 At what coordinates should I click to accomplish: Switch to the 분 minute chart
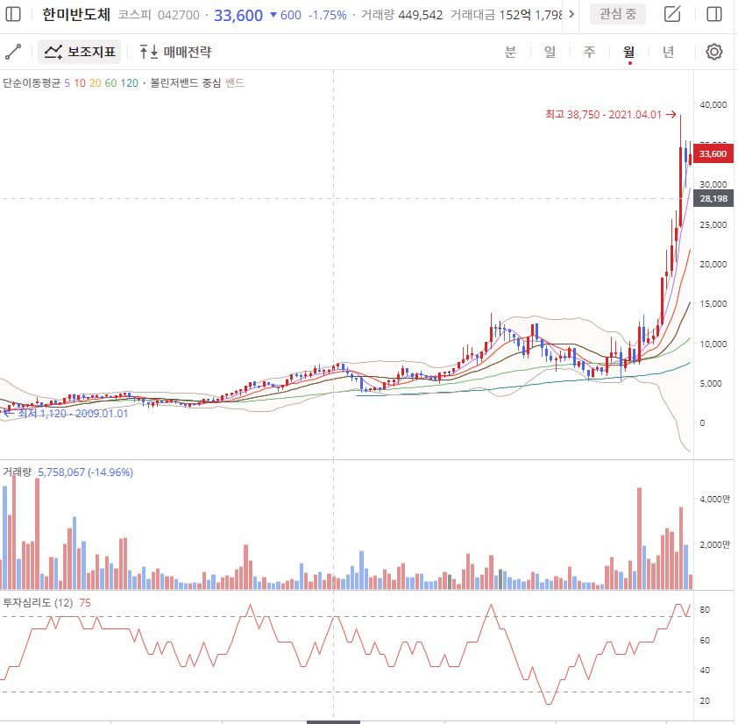510,52
